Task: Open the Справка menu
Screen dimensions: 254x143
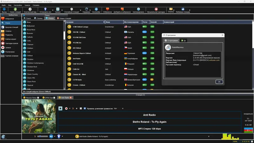Action: 36,5
